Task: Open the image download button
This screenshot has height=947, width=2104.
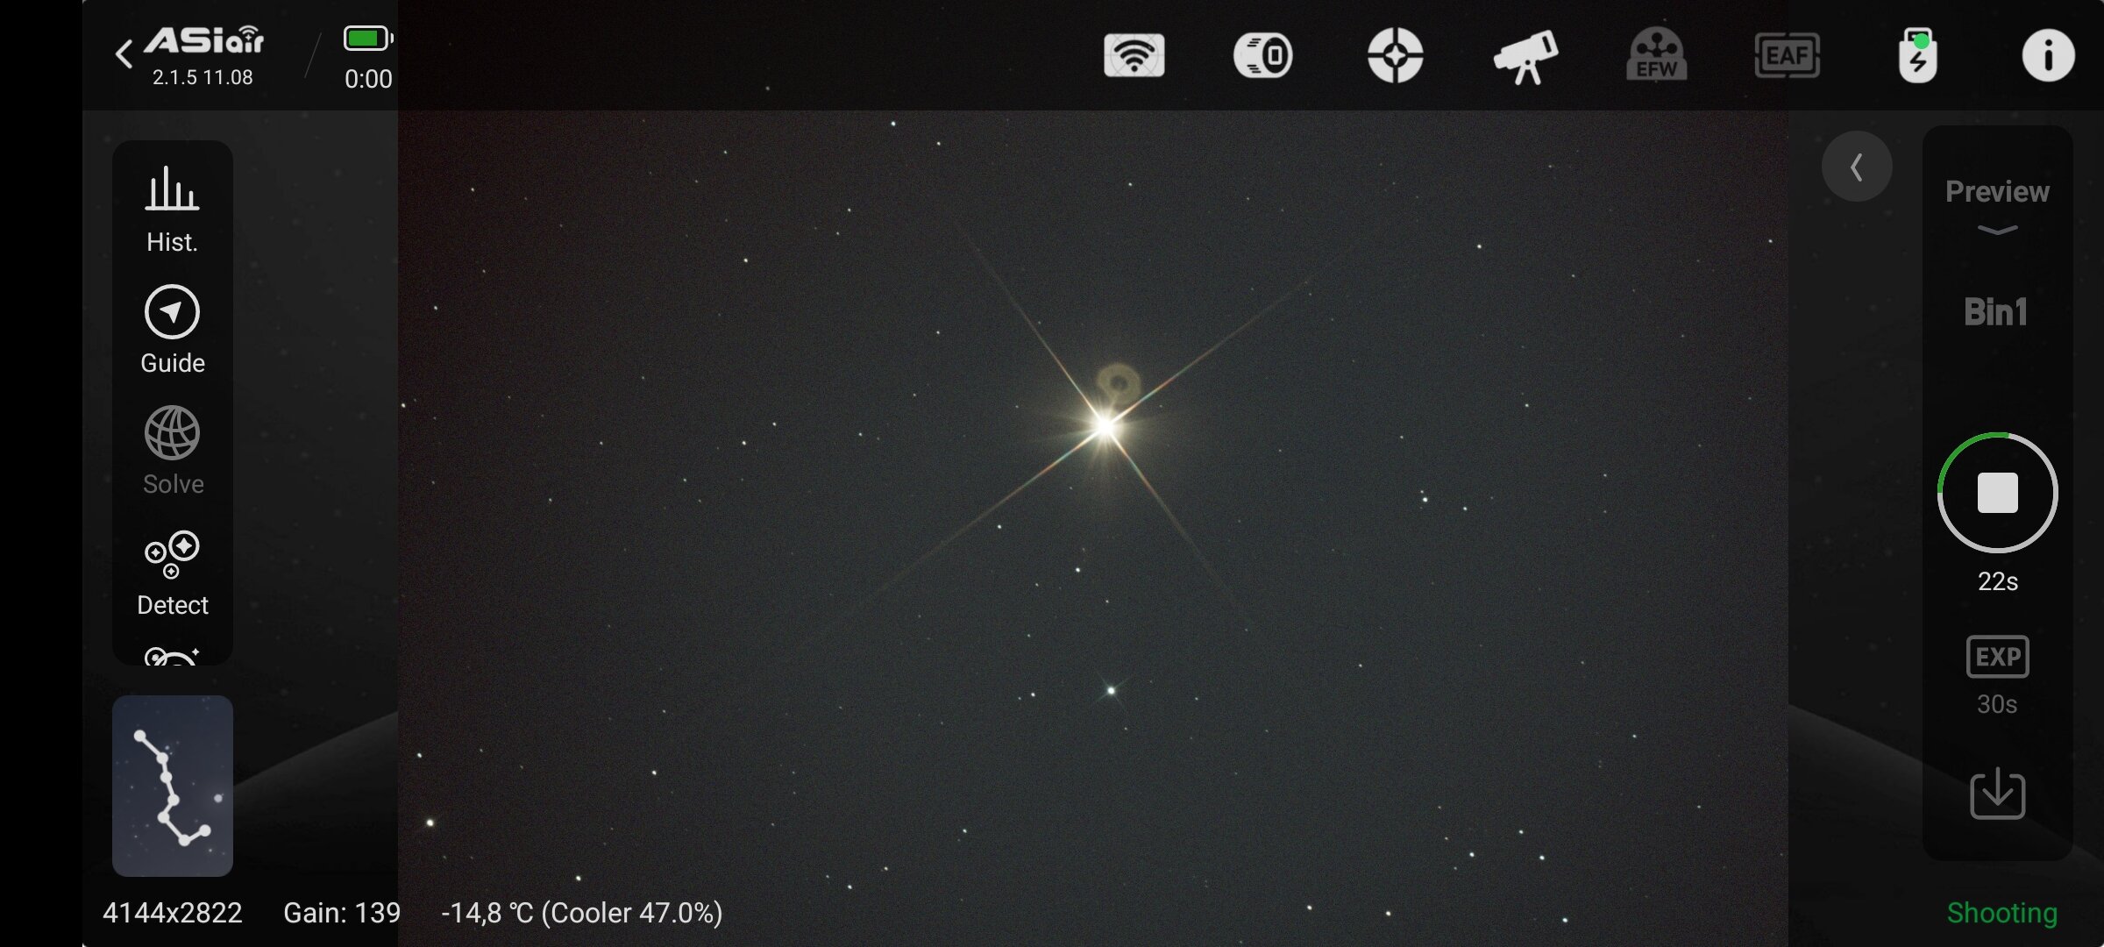Action: (1997, 794)
